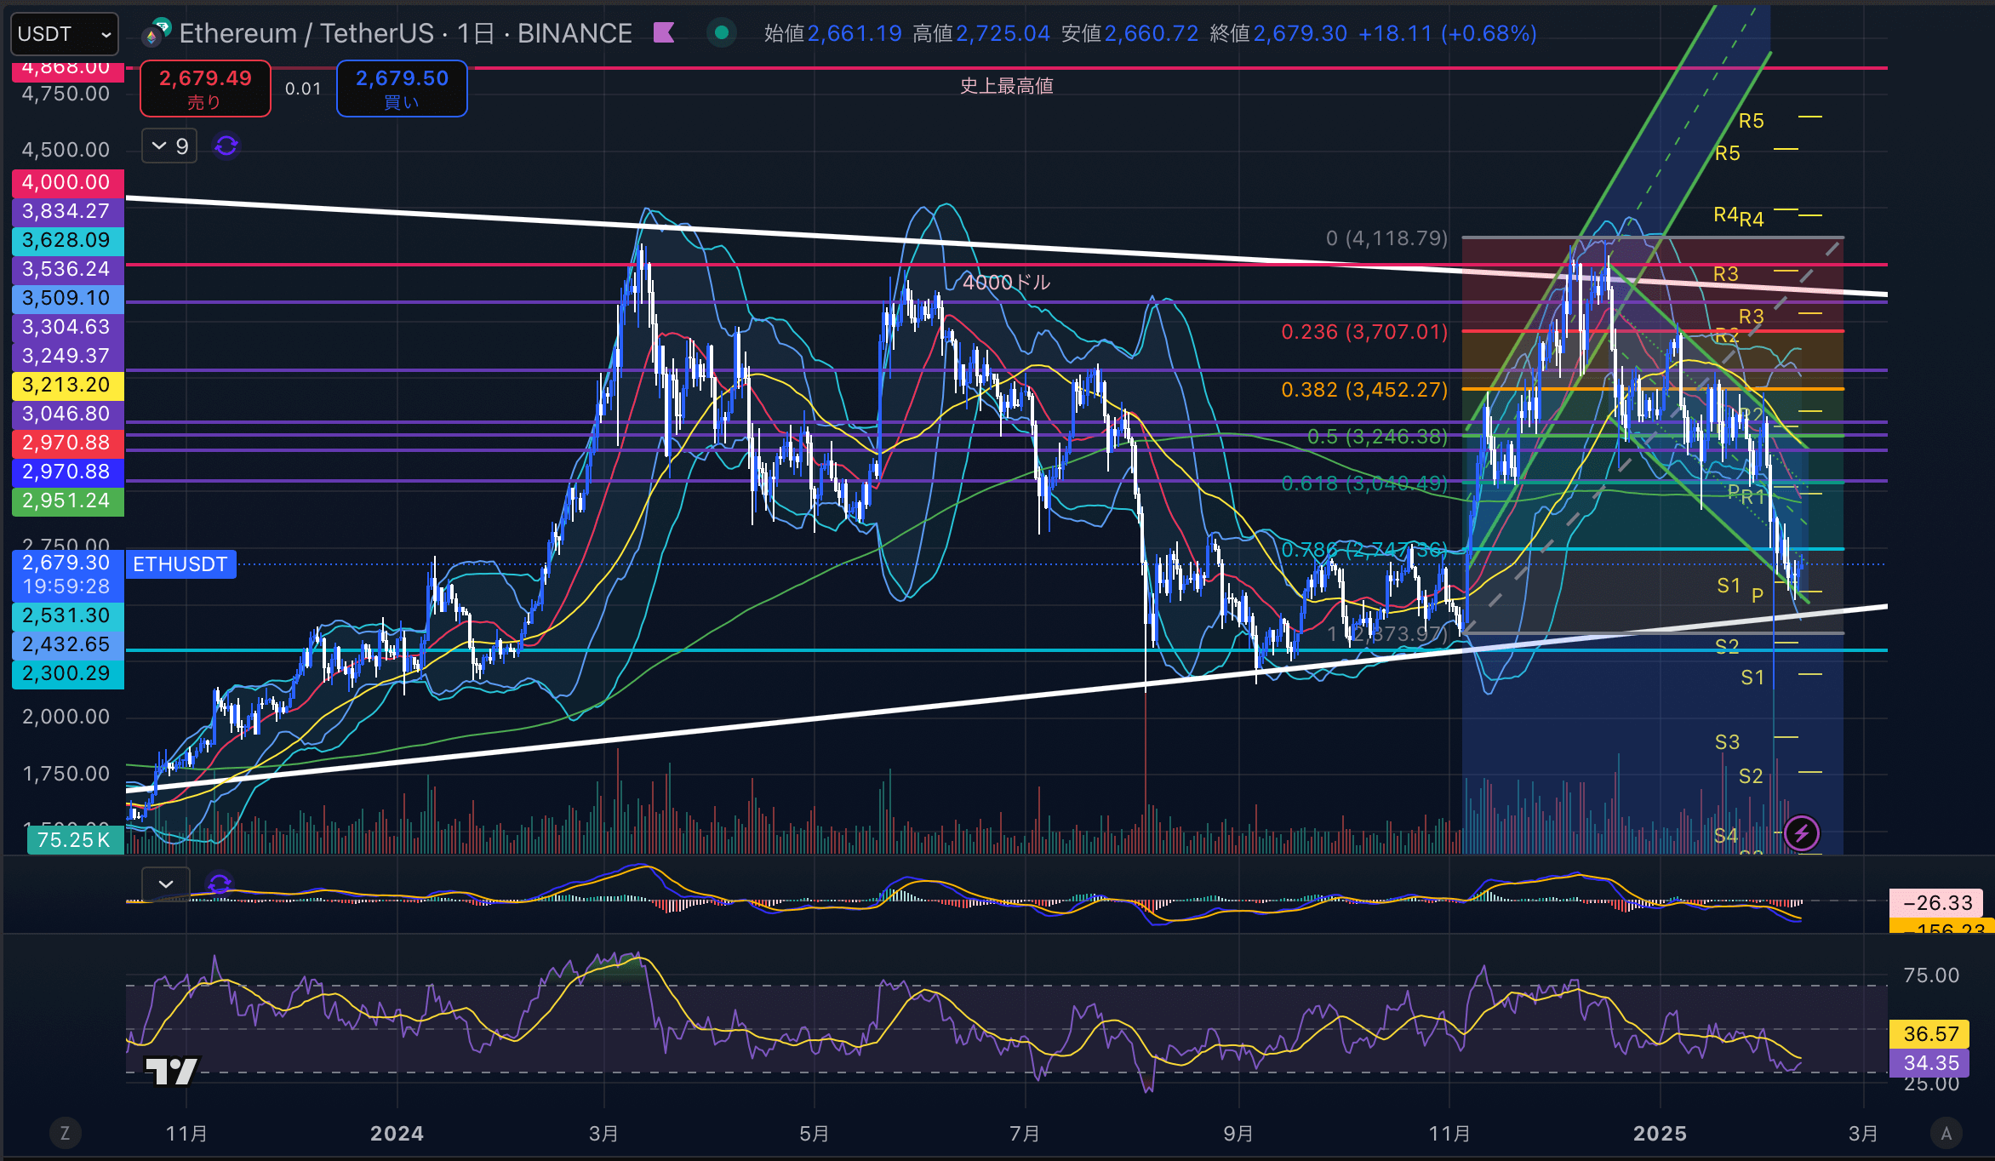Screen dimensions: 1995x1161
Task: Open symbol search via Ethereum / TetherUS title
Action: 307,33
